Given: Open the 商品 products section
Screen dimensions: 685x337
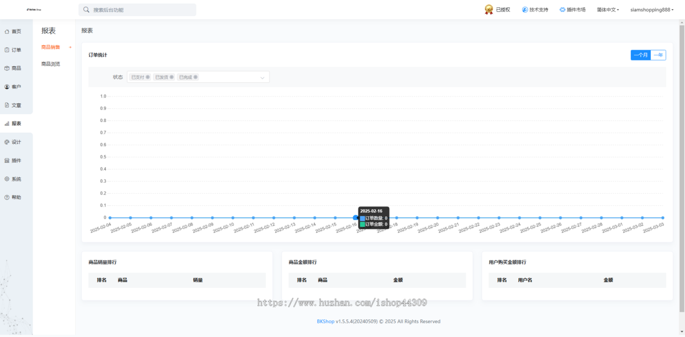Looking at the screenshot, I should (13, 68).
